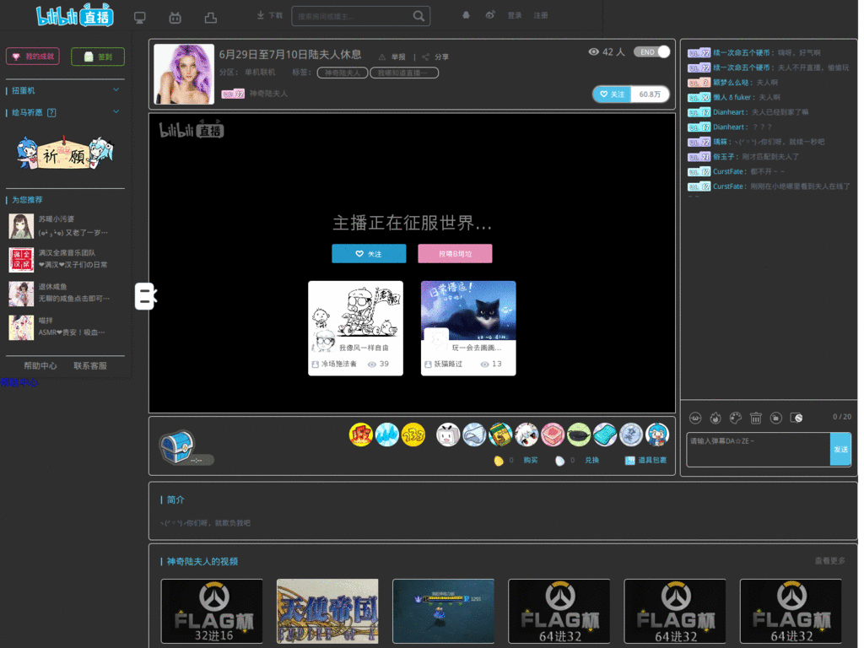Open the danmaku color palette
This screenshot has width=864, height=648.
pyautogui.click(x=736, y=418)
